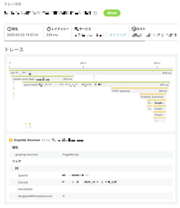Click the GraphQL Resolver span title
180x208 pixels.
[27, 140]
